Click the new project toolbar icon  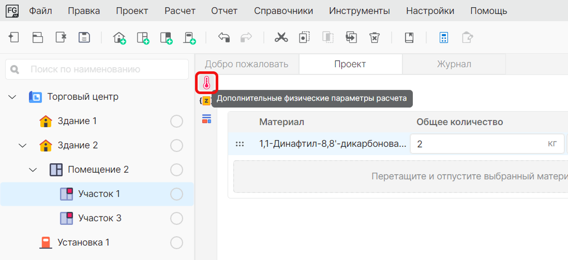coord(14,37)
